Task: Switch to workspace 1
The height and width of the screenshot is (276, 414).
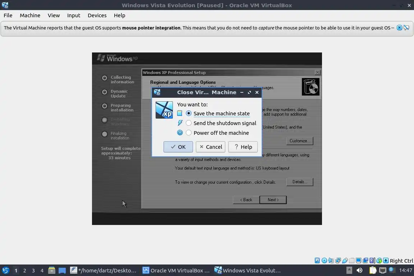Action: pyautogui.click(x=16, y=271)
